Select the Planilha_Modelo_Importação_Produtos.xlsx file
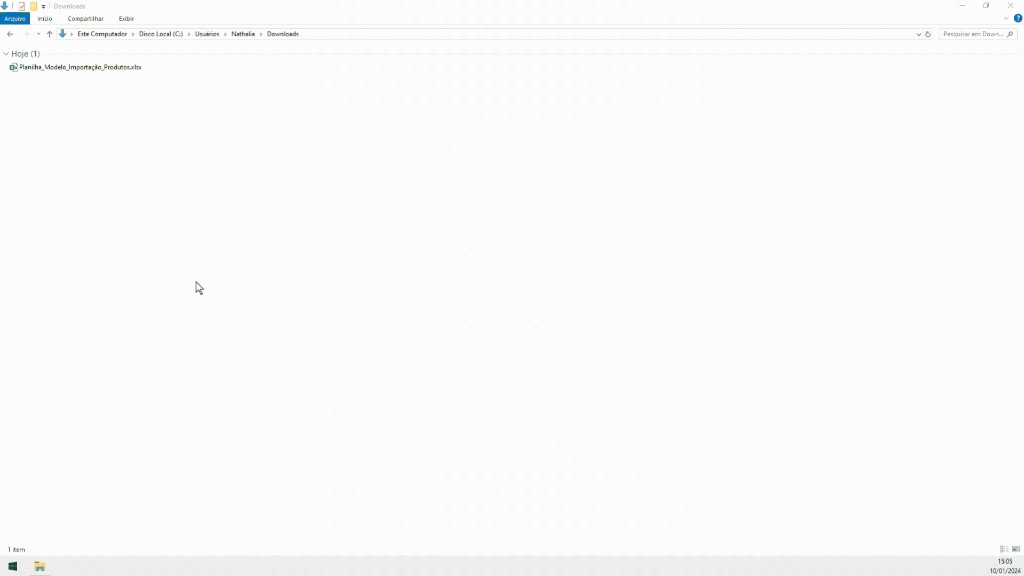Image resolution: width=1024 pixels, height=576 pixels. pos(76,67)
